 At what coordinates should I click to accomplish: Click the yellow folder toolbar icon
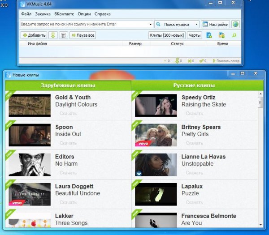(221, 35)
